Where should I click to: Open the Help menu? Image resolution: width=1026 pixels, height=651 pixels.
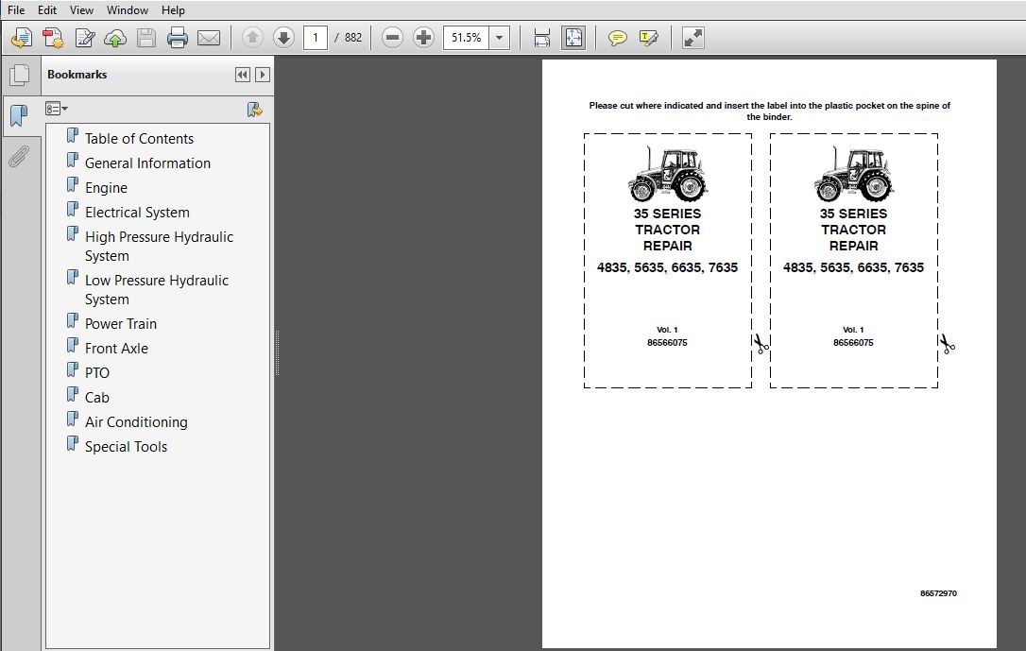click(x=173, y=9)
